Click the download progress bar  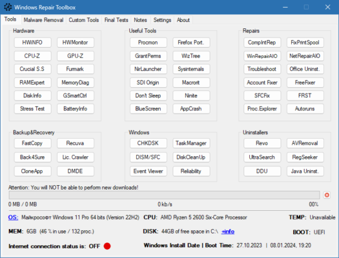[164, 195]
